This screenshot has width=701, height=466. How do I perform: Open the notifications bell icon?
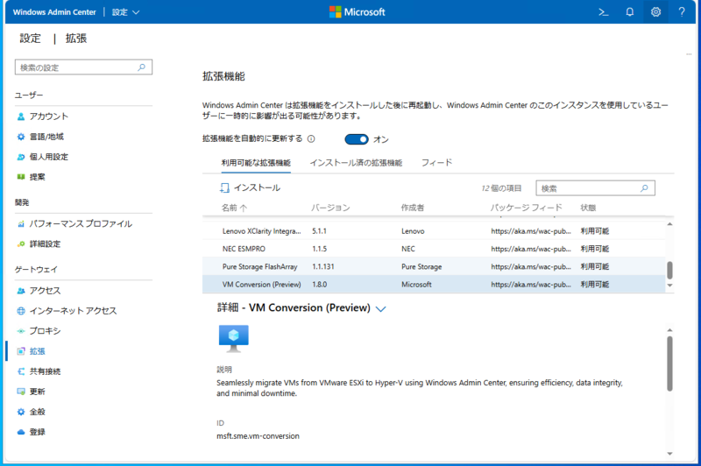pos(629,12)
